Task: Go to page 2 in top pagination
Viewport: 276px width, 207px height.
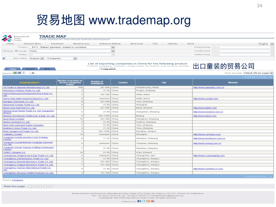Action: click(246, 77)
